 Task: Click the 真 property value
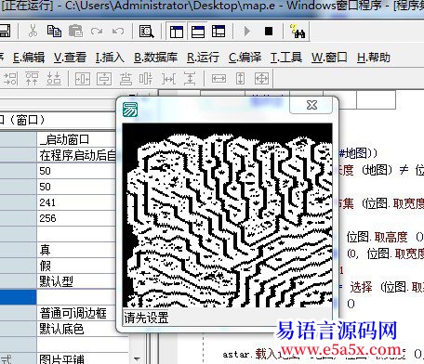click(46, 250)
